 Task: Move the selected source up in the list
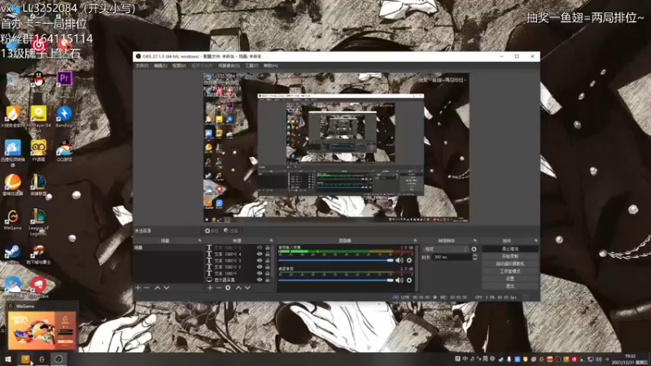click(x=238, y=288)
